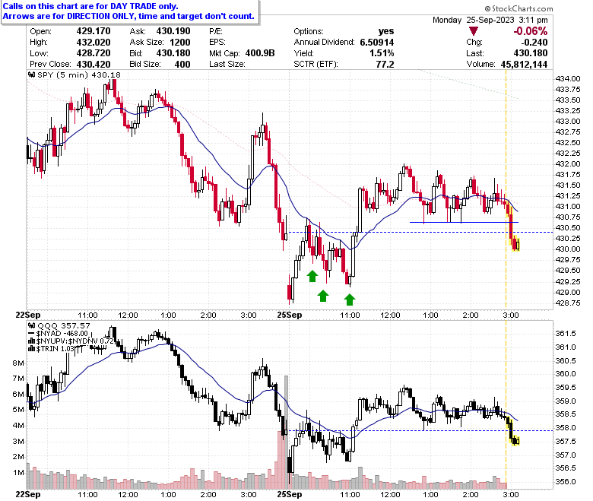Click the date Monday 25-Sep-2023 3:11 pm
This screenshot has width=593, height=501.
tap(490, 20)
